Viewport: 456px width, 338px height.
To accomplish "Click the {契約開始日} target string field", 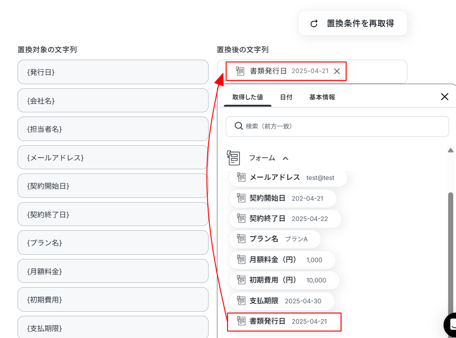I will point(113,185).
